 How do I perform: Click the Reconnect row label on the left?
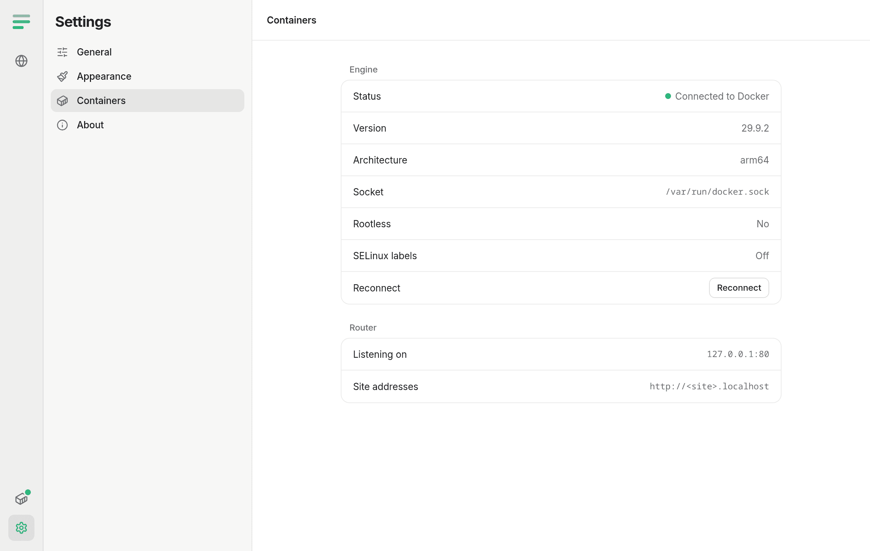pyautogui.click(x=377, y=288)
